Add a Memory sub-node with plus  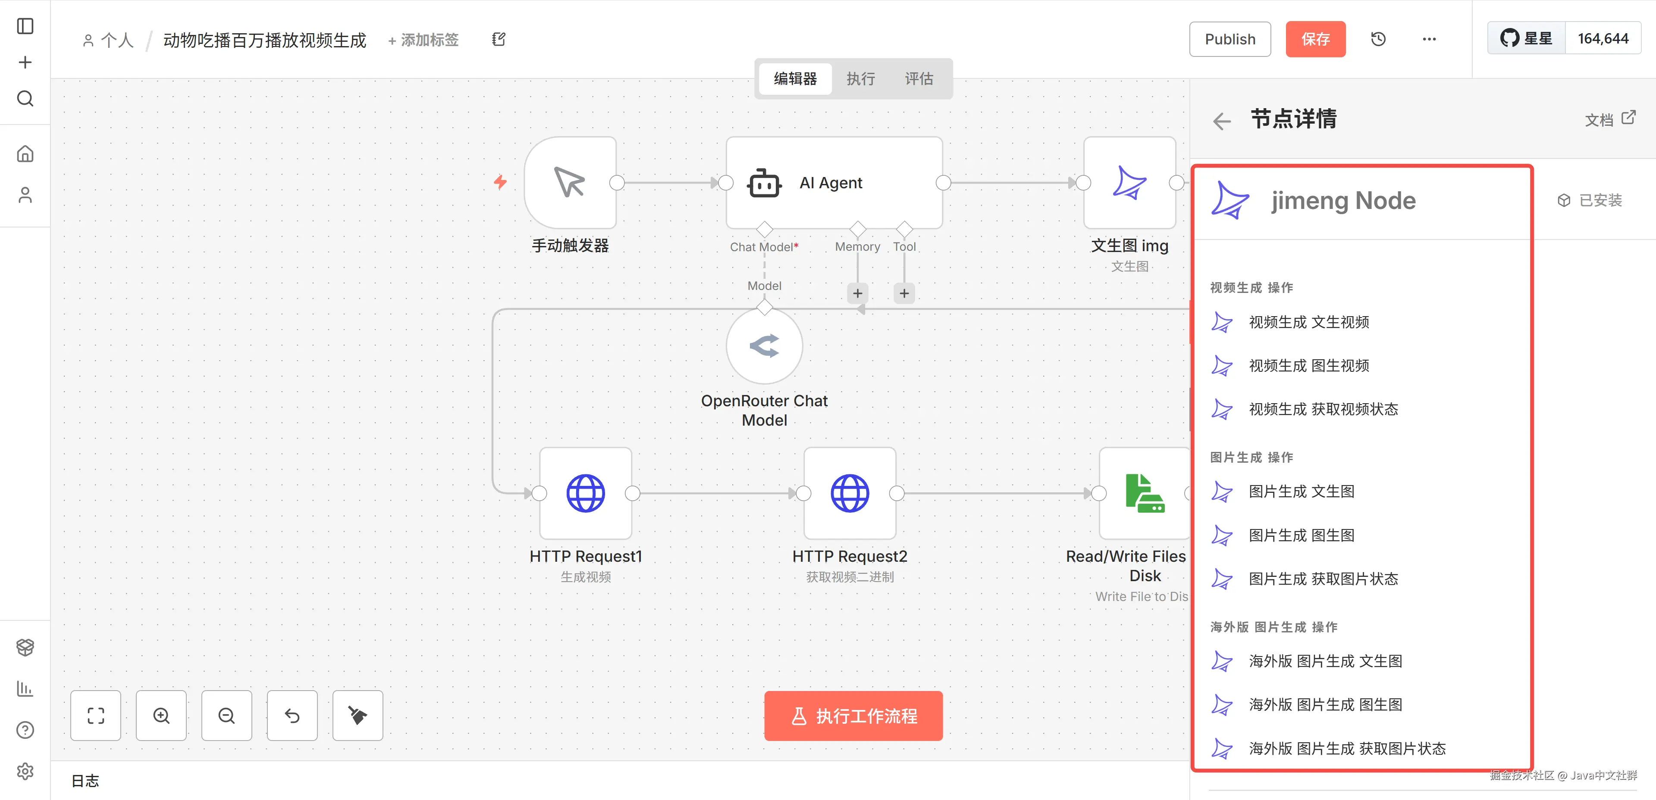pos(857,293)
